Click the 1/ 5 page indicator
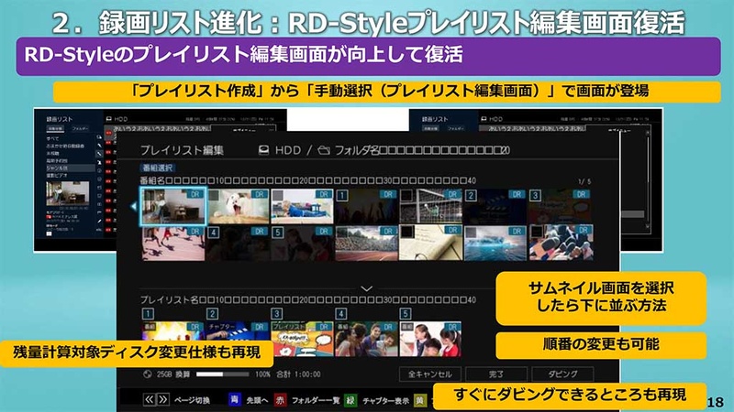The height and width of the screenshot is (412, 734). [584, 181]
